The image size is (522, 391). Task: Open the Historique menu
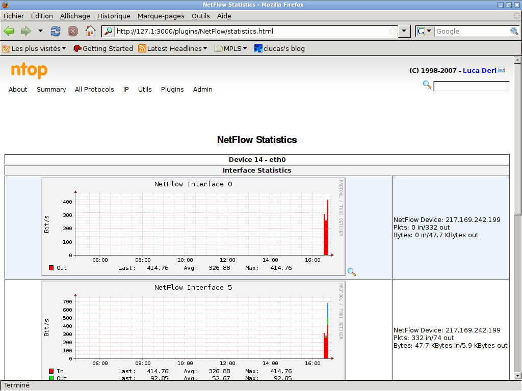(114, 16)
